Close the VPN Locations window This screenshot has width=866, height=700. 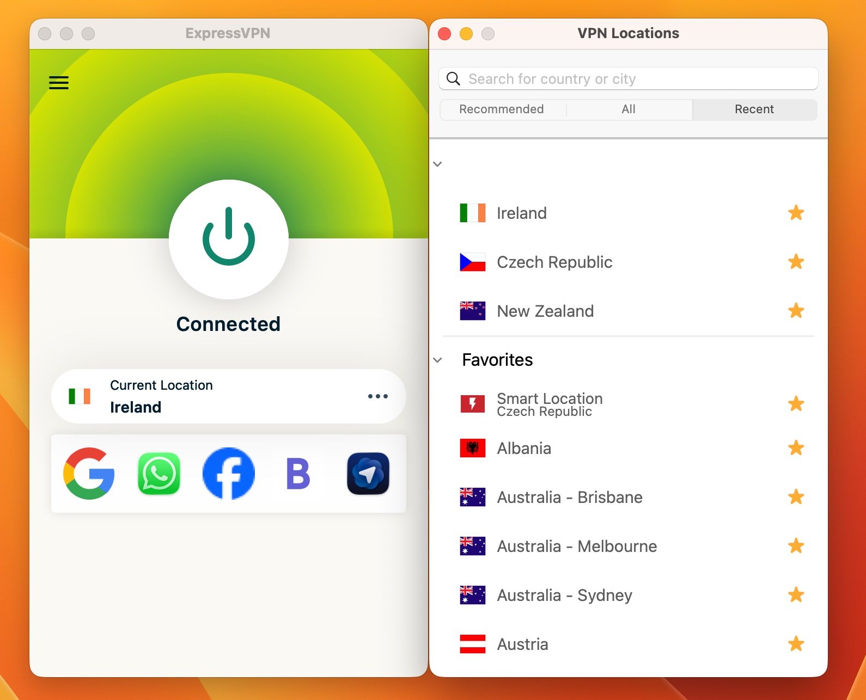pos(444,34)
